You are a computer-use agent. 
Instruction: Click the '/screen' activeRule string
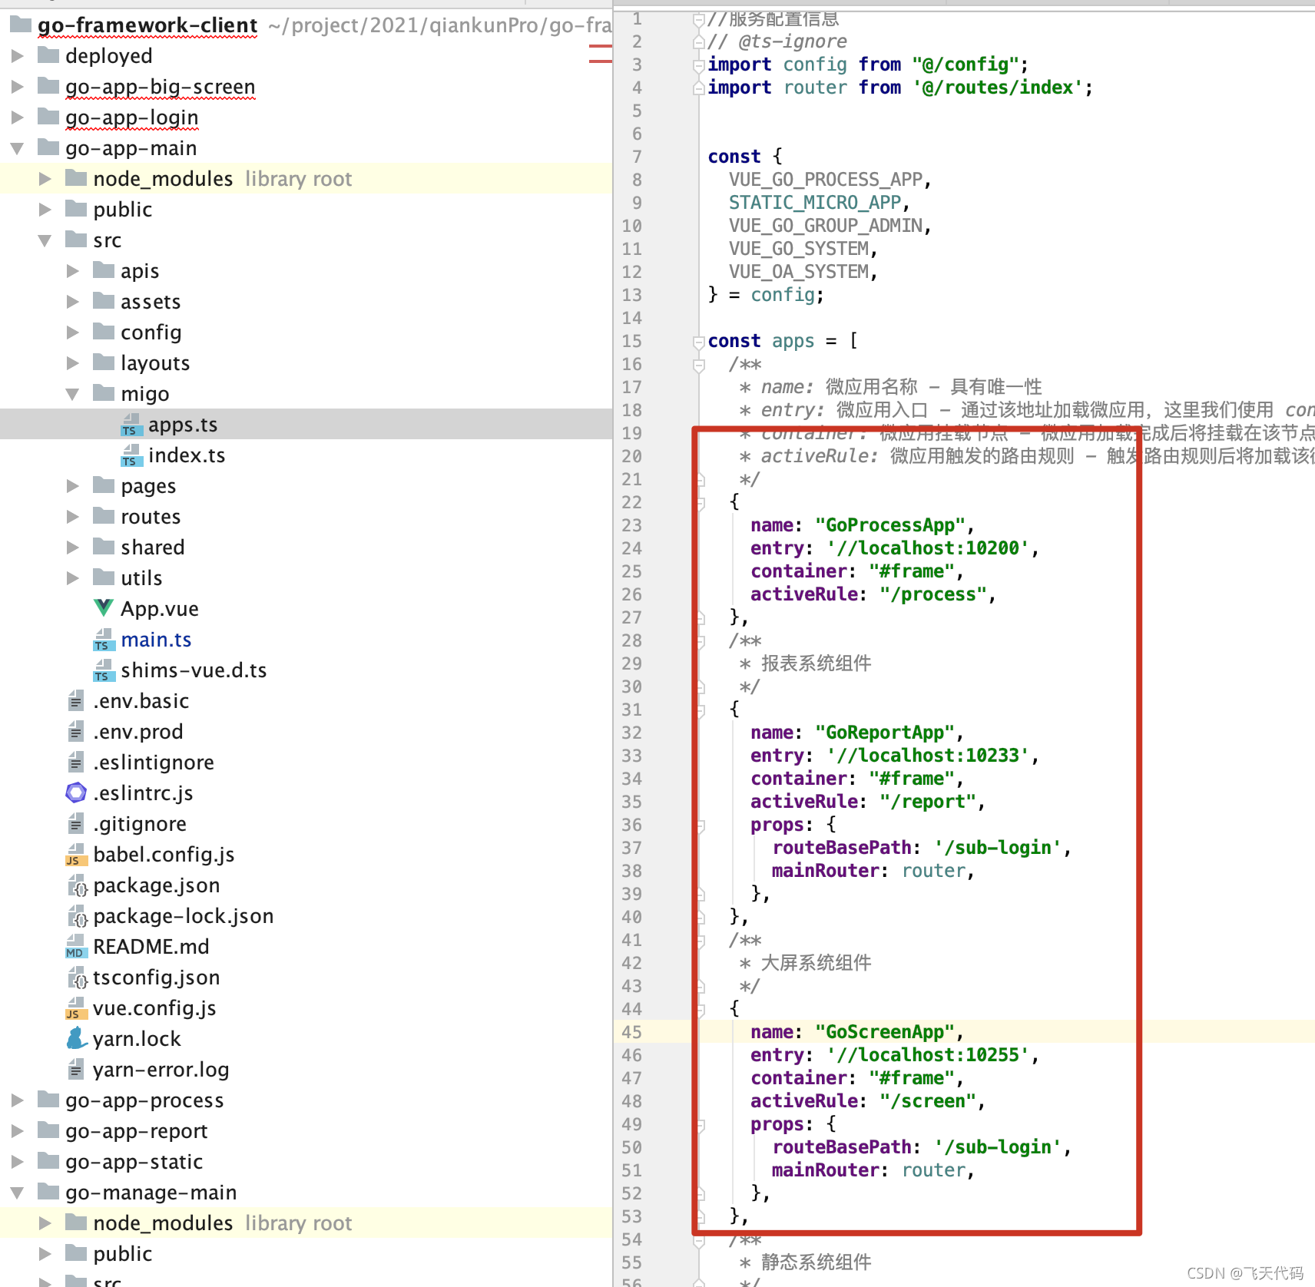927,1101
